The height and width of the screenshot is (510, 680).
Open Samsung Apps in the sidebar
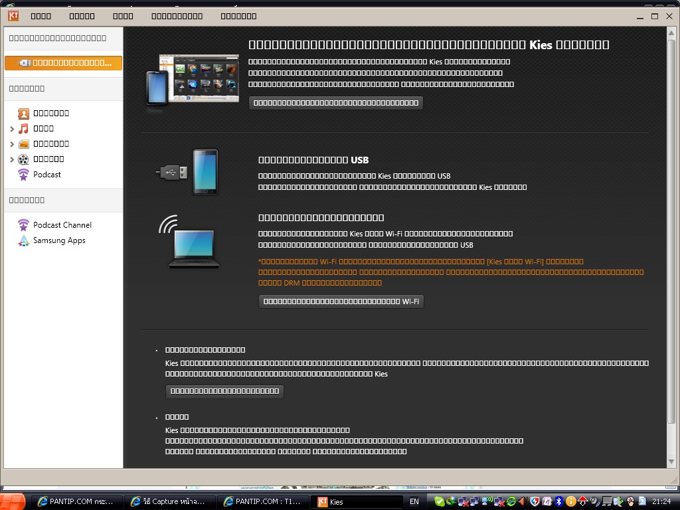52,240
